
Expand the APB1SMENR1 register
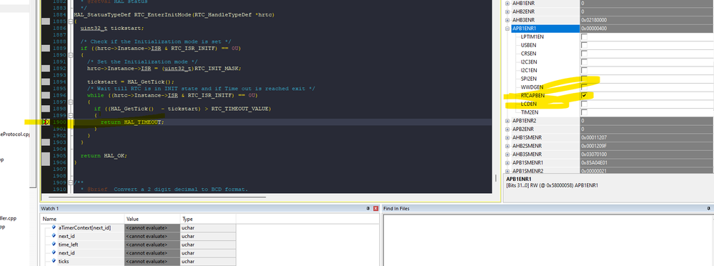coord(507,162)
